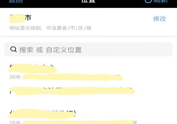Click the circular refresh icon
Image resolution: width=177 pixels, height=124 pixels.
click(x=148, y=1)
